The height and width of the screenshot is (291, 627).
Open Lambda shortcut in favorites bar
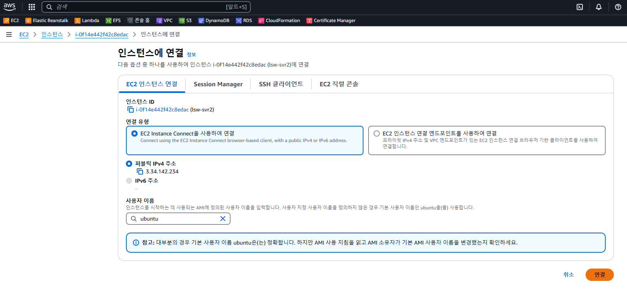coord(87,21)
